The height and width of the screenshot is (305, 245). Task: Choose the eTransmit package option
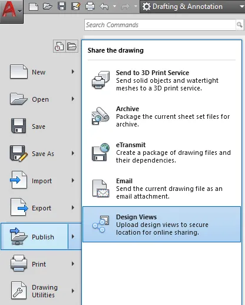pos(161,152)
